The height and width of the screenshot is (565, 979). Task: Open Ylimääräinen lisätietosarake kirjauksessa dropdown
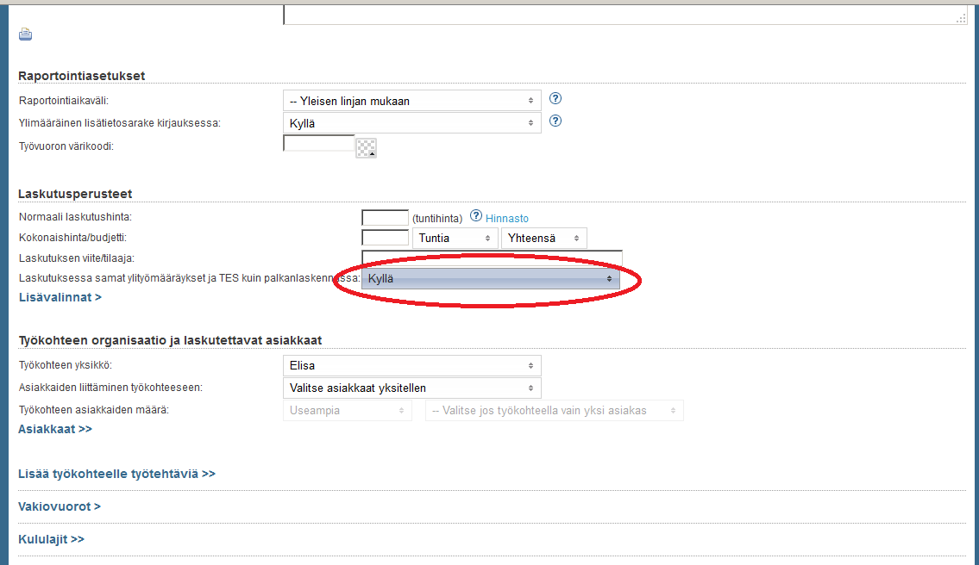(x=411, y=123)
